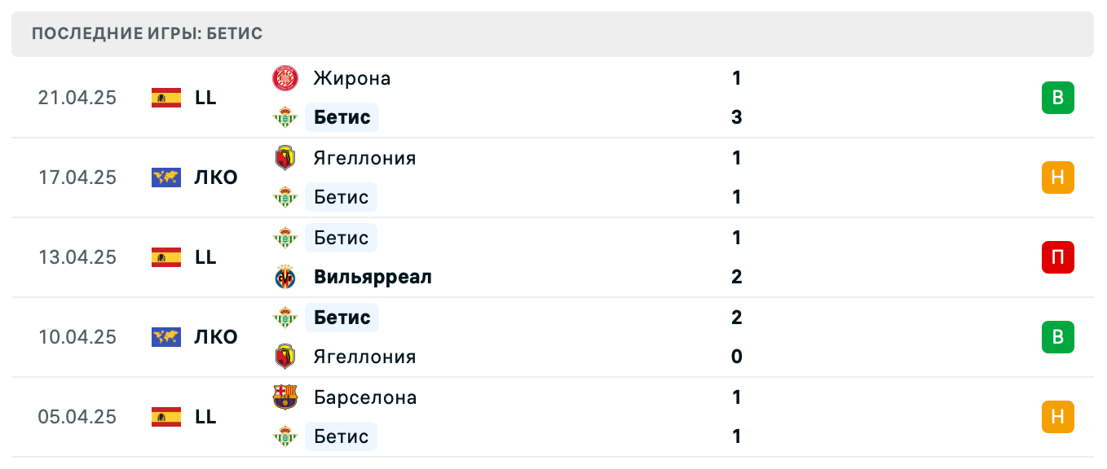Click the Barcelona club crest icon

pos(285,397)
